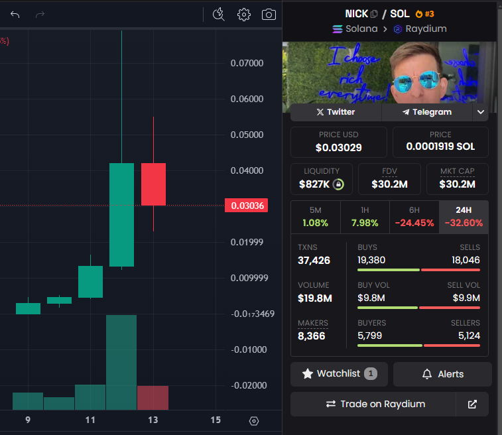Viewport: 502px width, 435px height.
Task: Click the trending flame #3 badge
Action: pyautogui.click(x=424, y=14)
